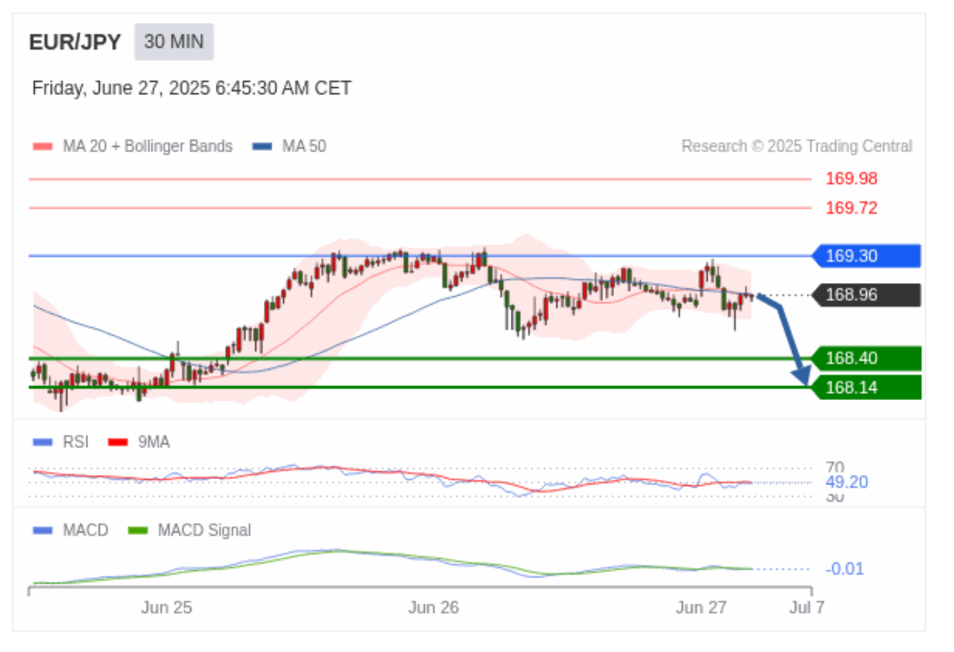Click the blue MACD legend swatch
This screenshot has width=954, height=652.
click(43, 530)
